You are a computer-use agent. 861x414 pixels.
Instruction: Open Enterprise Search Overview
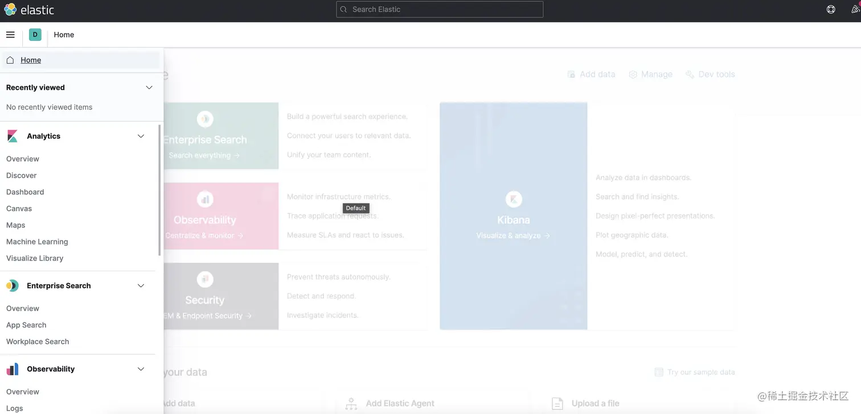pyautogui.click(x=23, y=308)
